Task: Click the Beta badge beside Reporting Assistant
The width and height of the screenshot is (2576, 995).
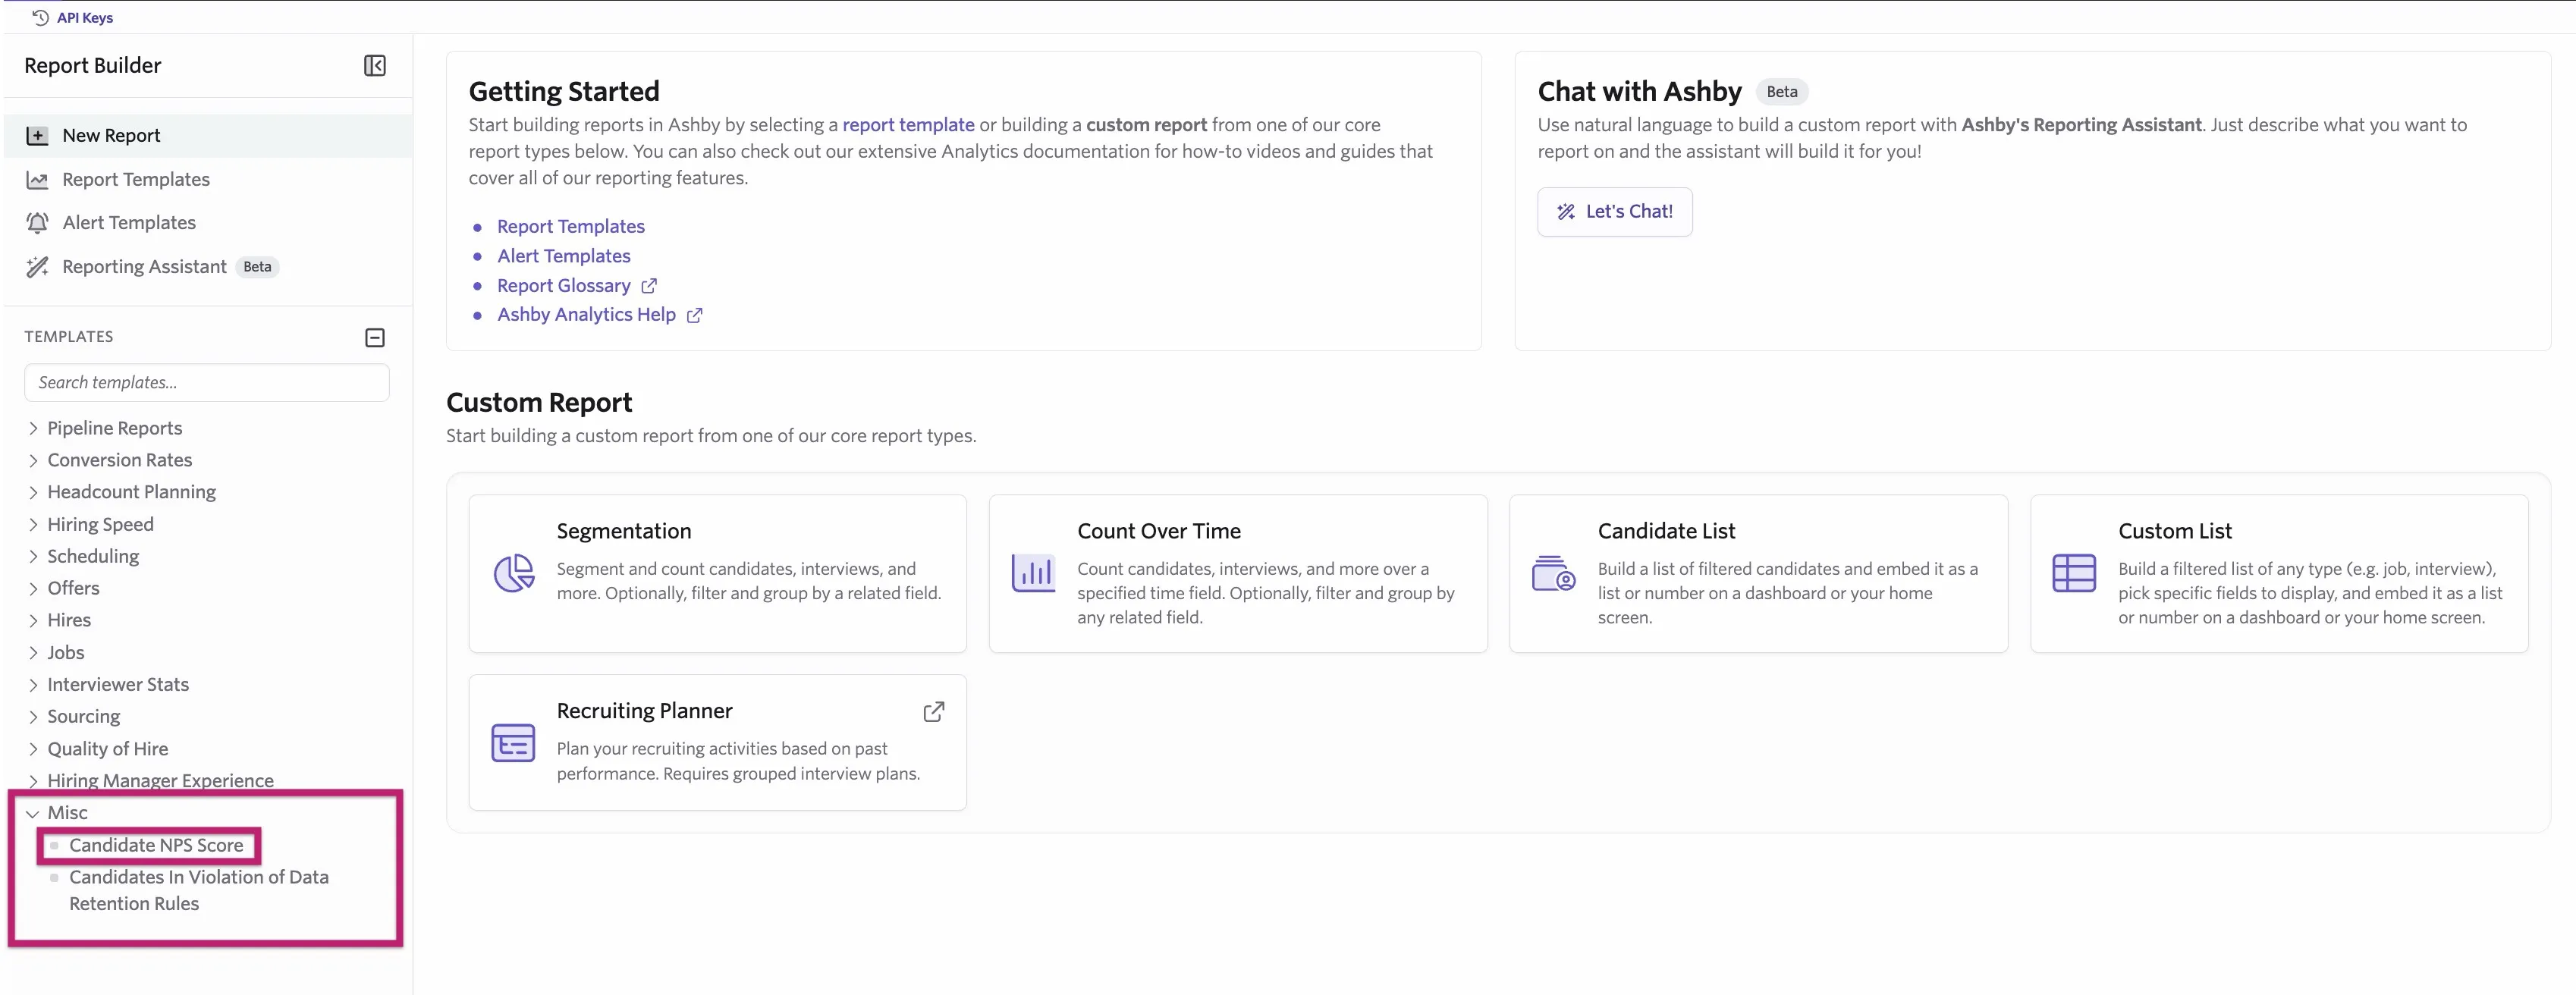Action: coord(257,267)
